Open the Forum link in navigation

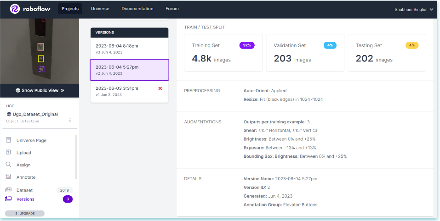click(x=172, y=9)
